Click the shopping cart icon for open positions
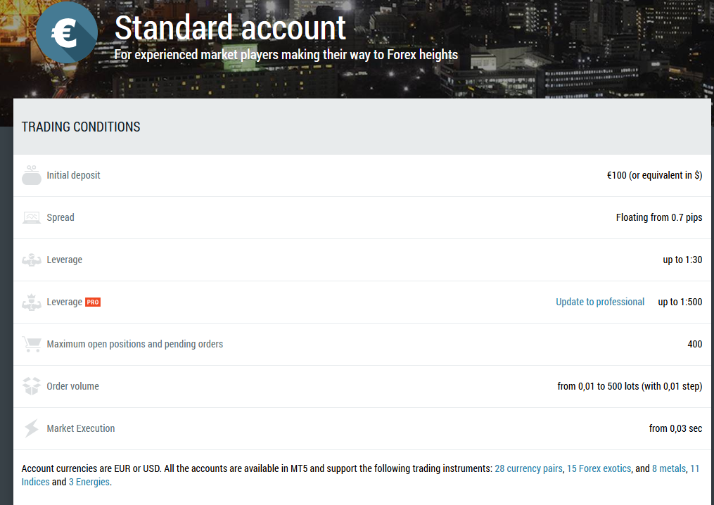This screenshot has width=714, height=505. point(32,344)
